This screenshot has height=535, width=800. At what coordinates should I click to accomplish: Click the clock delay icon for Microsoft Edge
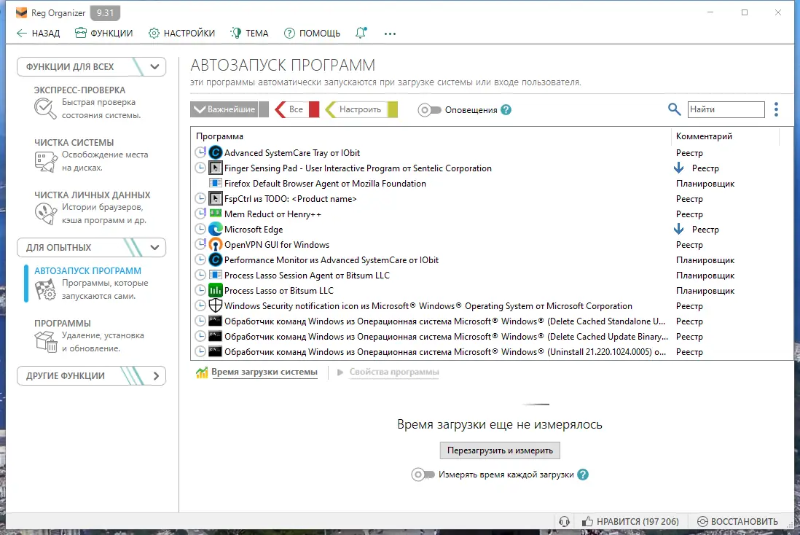[x=200, y=229]
